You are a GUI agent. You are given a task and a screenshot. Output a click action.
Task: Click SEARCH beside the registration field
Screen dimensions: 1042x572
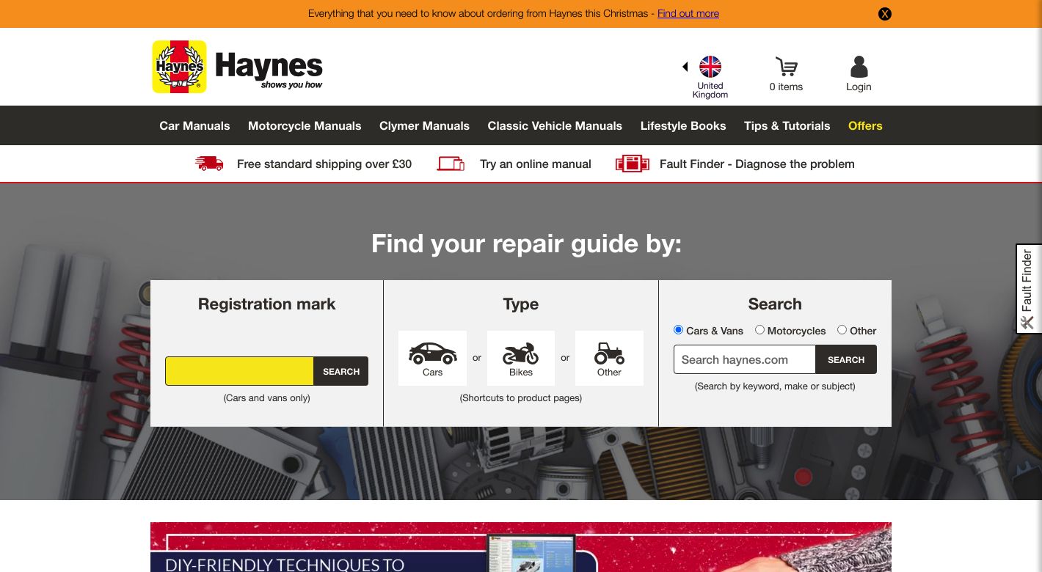(x=341, y=371)
